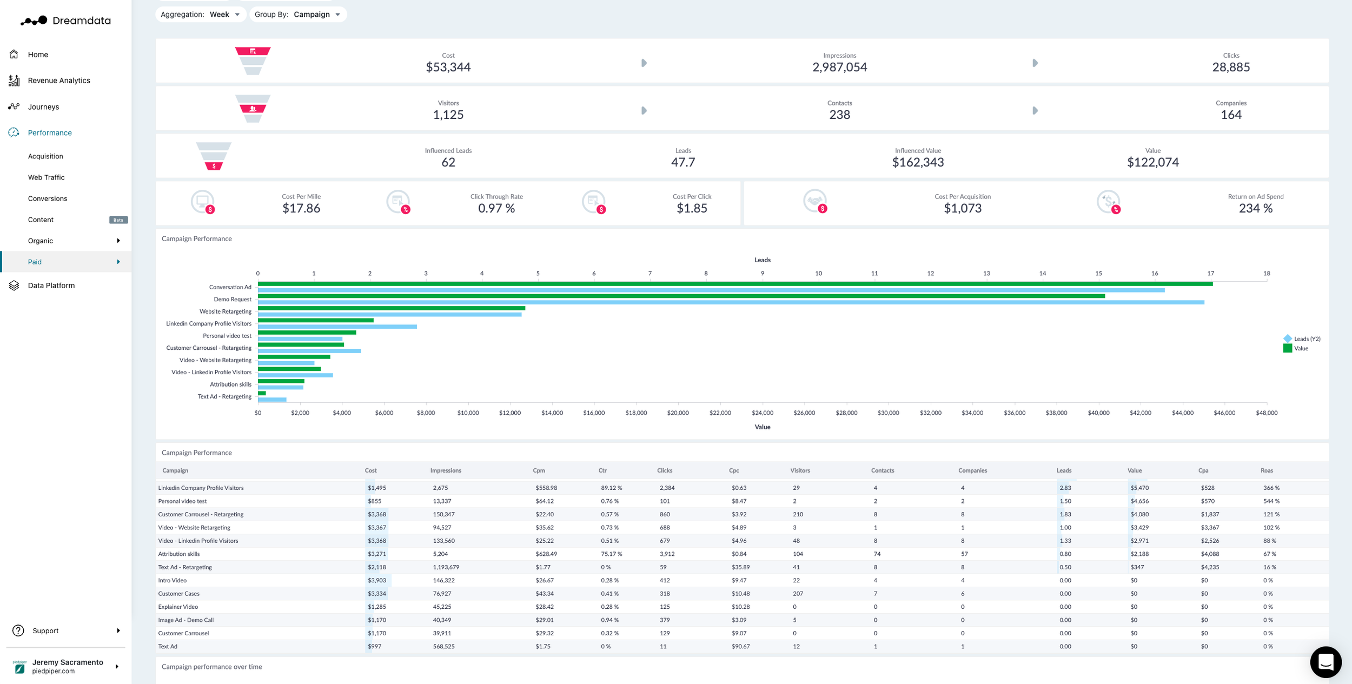Click the Image Ad - Demo Call row
This screenshot has height=684, width=1352.
click(x=742, y=620)
